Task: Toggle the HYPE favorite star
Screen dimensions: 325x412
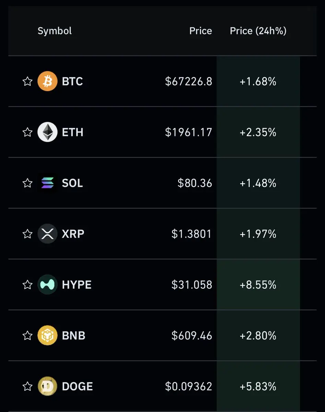Action: [27, 285]
